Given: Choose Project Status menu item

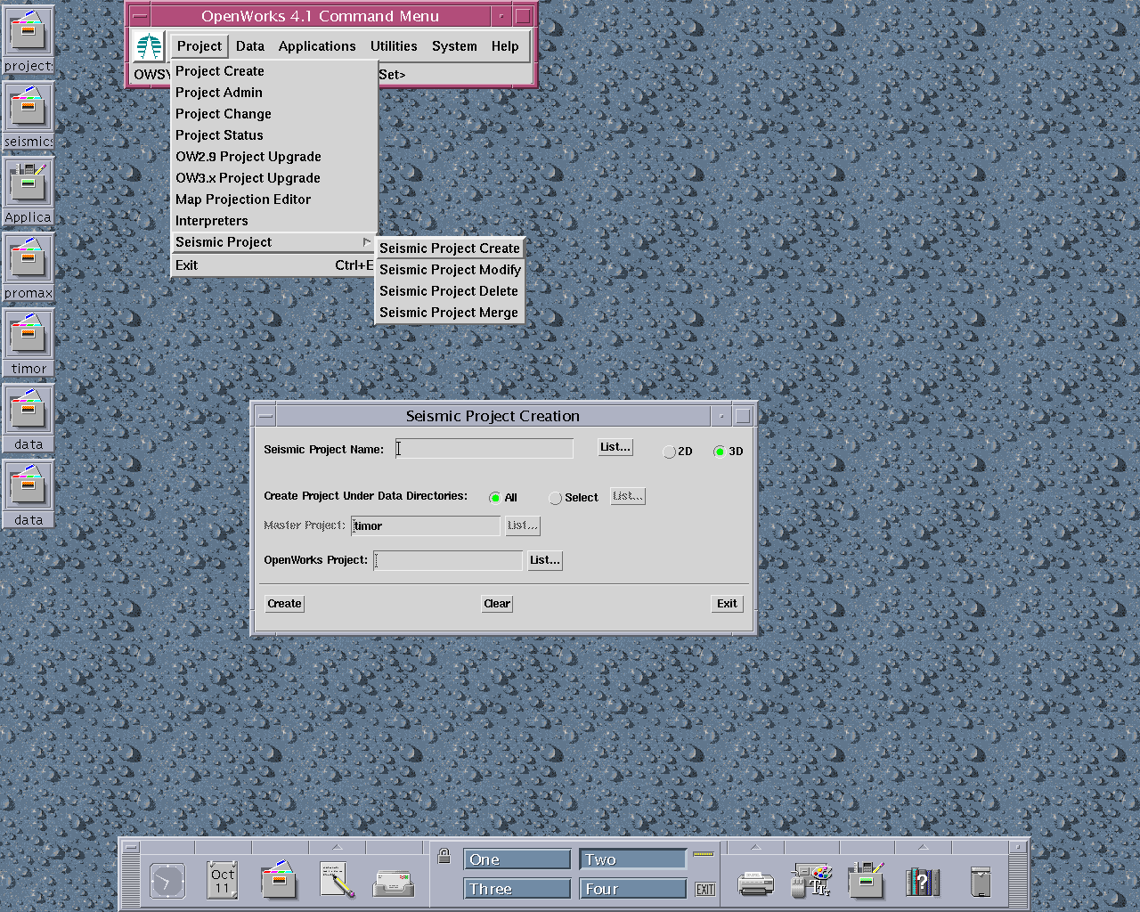Looking at the screenshot, I should point(274,135).
